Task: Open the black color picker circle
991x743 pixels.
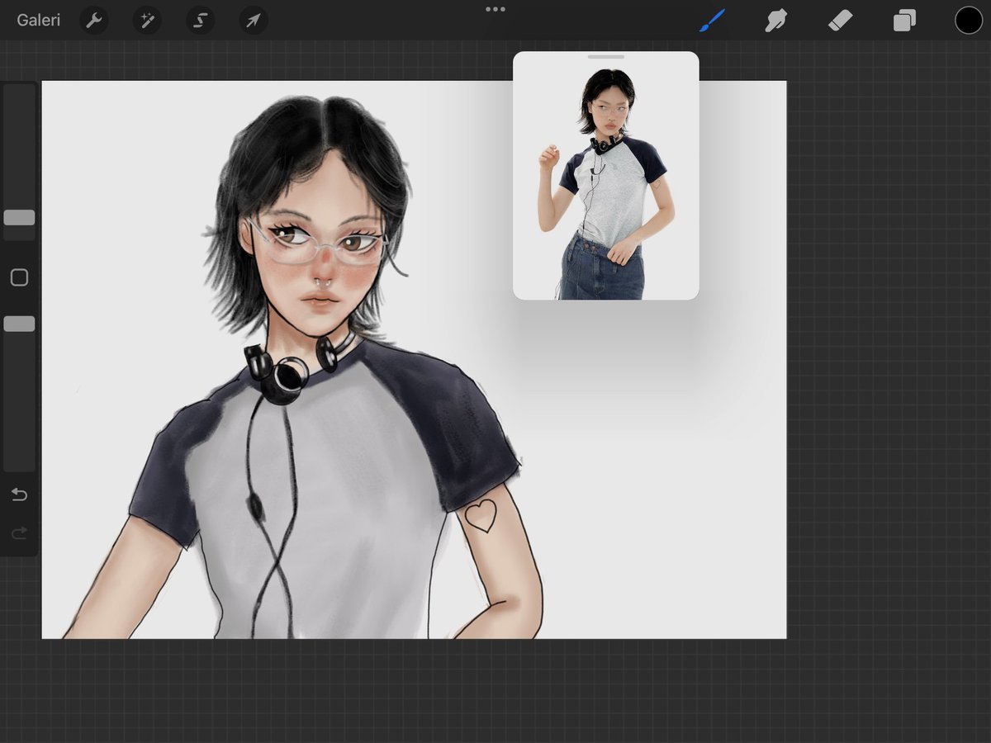Action: [969, 21]
